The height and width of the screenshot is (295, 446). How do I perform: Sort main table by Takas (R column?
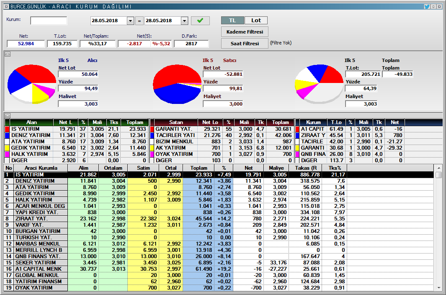tap(306, 168)
